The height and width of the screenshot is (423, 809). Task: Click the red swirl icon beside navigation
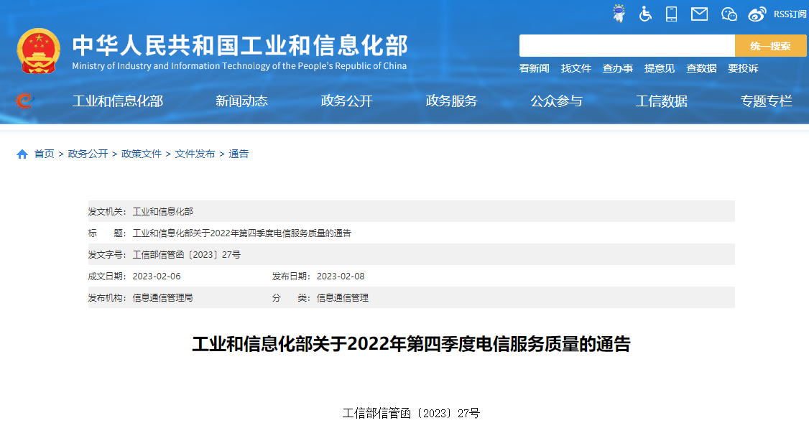(24, 101)
